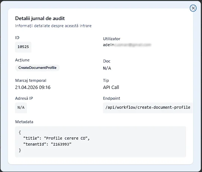Click the Marcaj temporal label
The image size is (202, 172).
(x=31, y=80)
